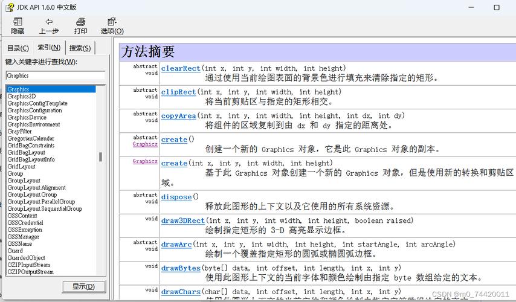Select GuardedObject in the index list

(26, 258)
